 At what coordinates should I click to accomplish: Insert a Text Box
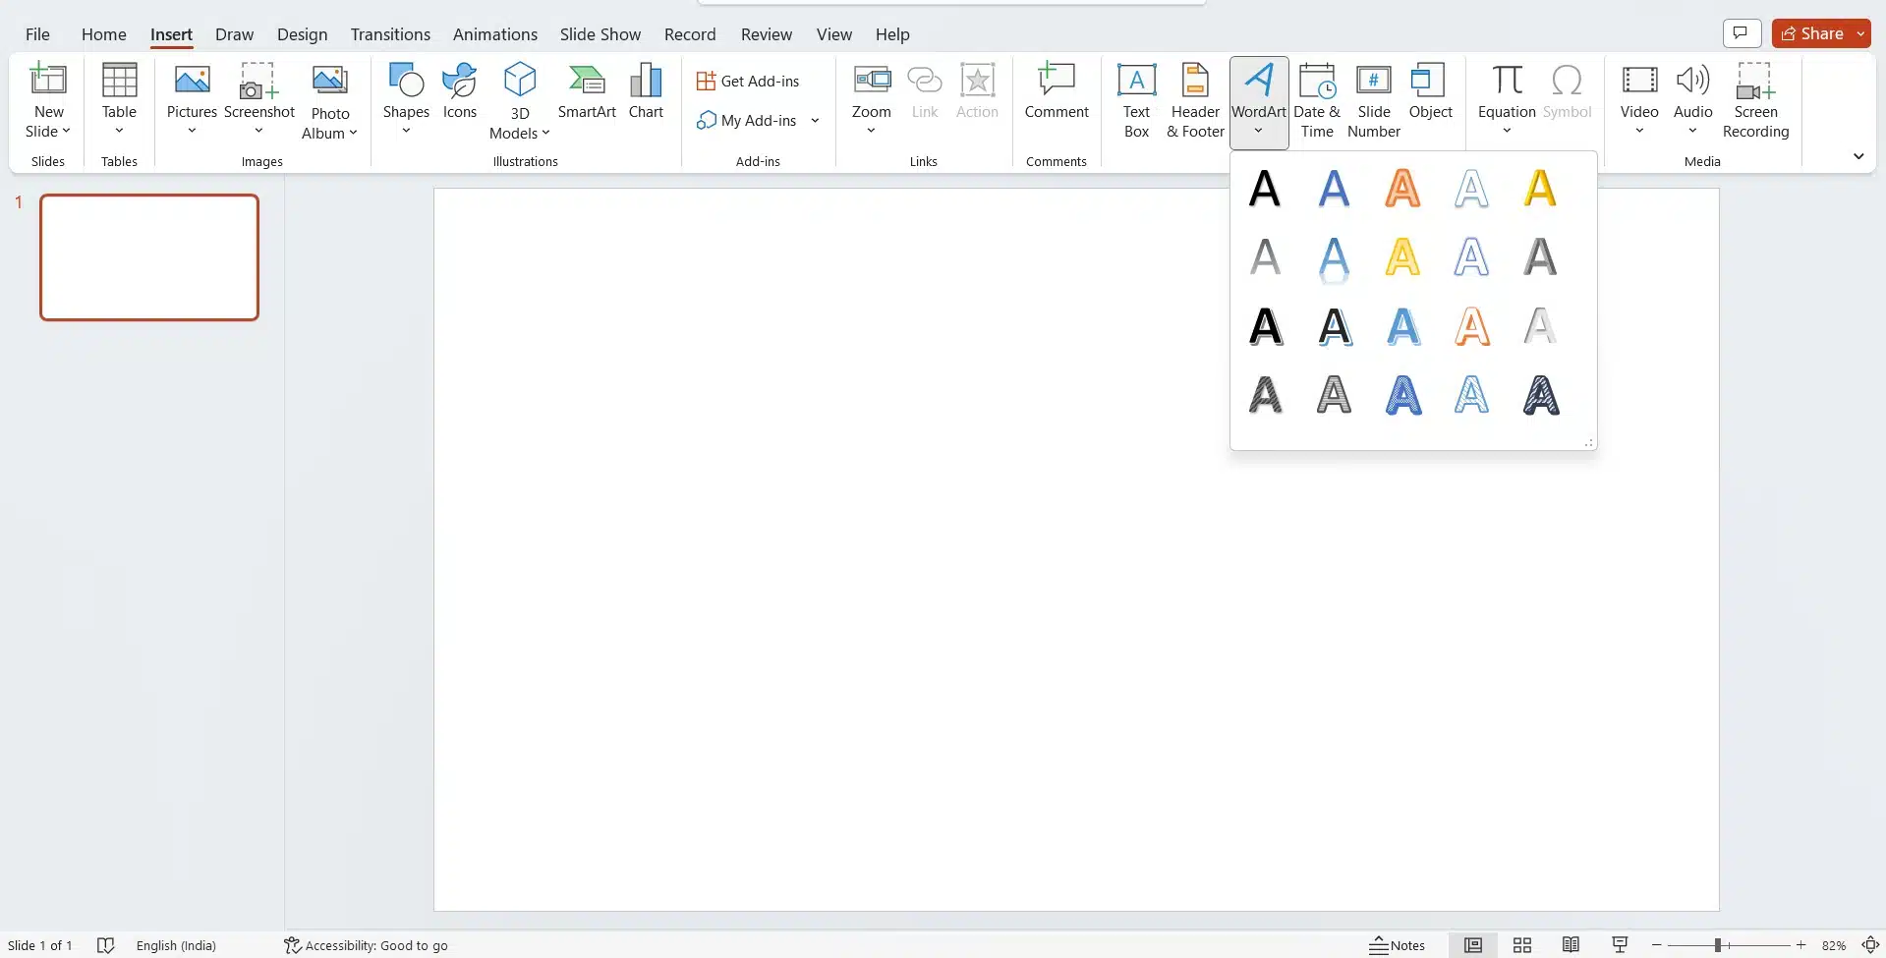pos(1136,100)
